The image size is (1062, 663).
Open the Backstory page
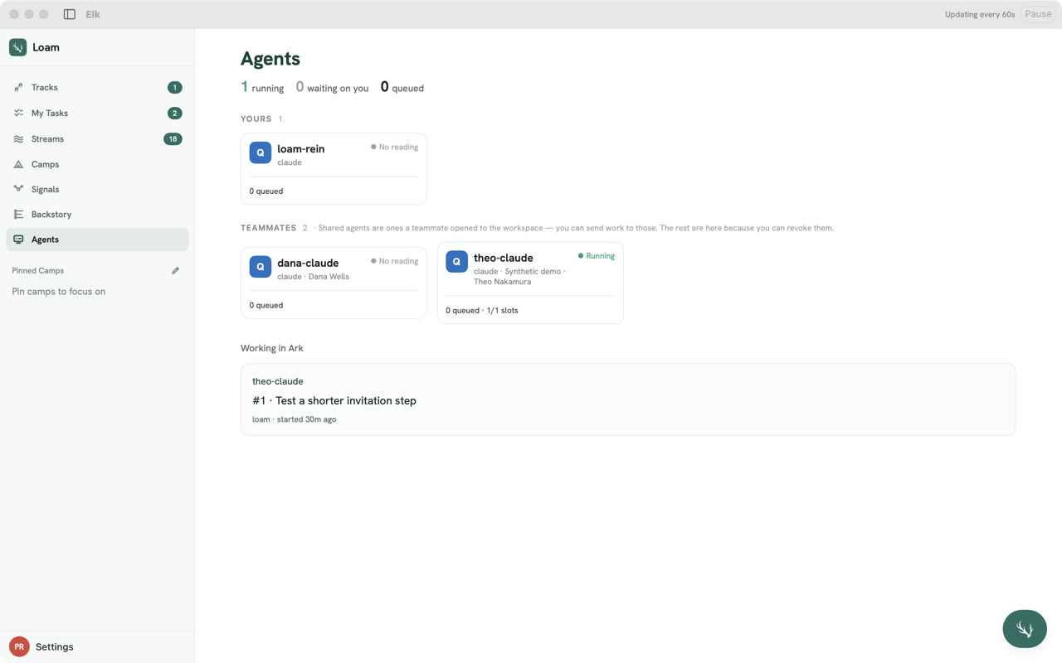98,215
